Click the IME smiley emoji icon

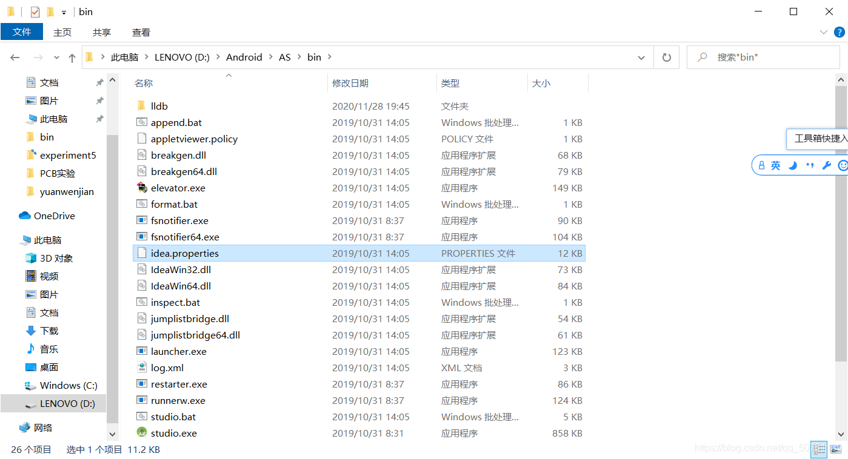point(843,165)
